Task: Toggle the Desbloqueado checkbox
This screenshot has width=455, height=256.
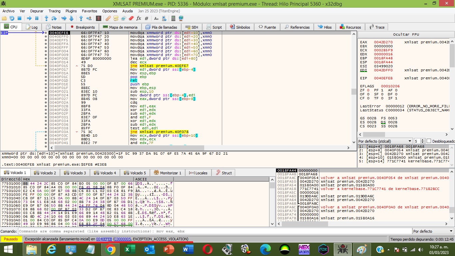Action: pyautogui.click(x=429, y=141)
